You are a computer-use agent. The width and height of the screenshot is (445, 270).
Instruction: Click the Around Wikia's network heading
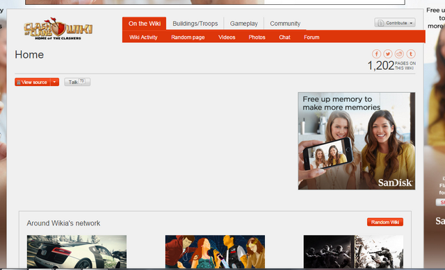[x=63, y=223]
